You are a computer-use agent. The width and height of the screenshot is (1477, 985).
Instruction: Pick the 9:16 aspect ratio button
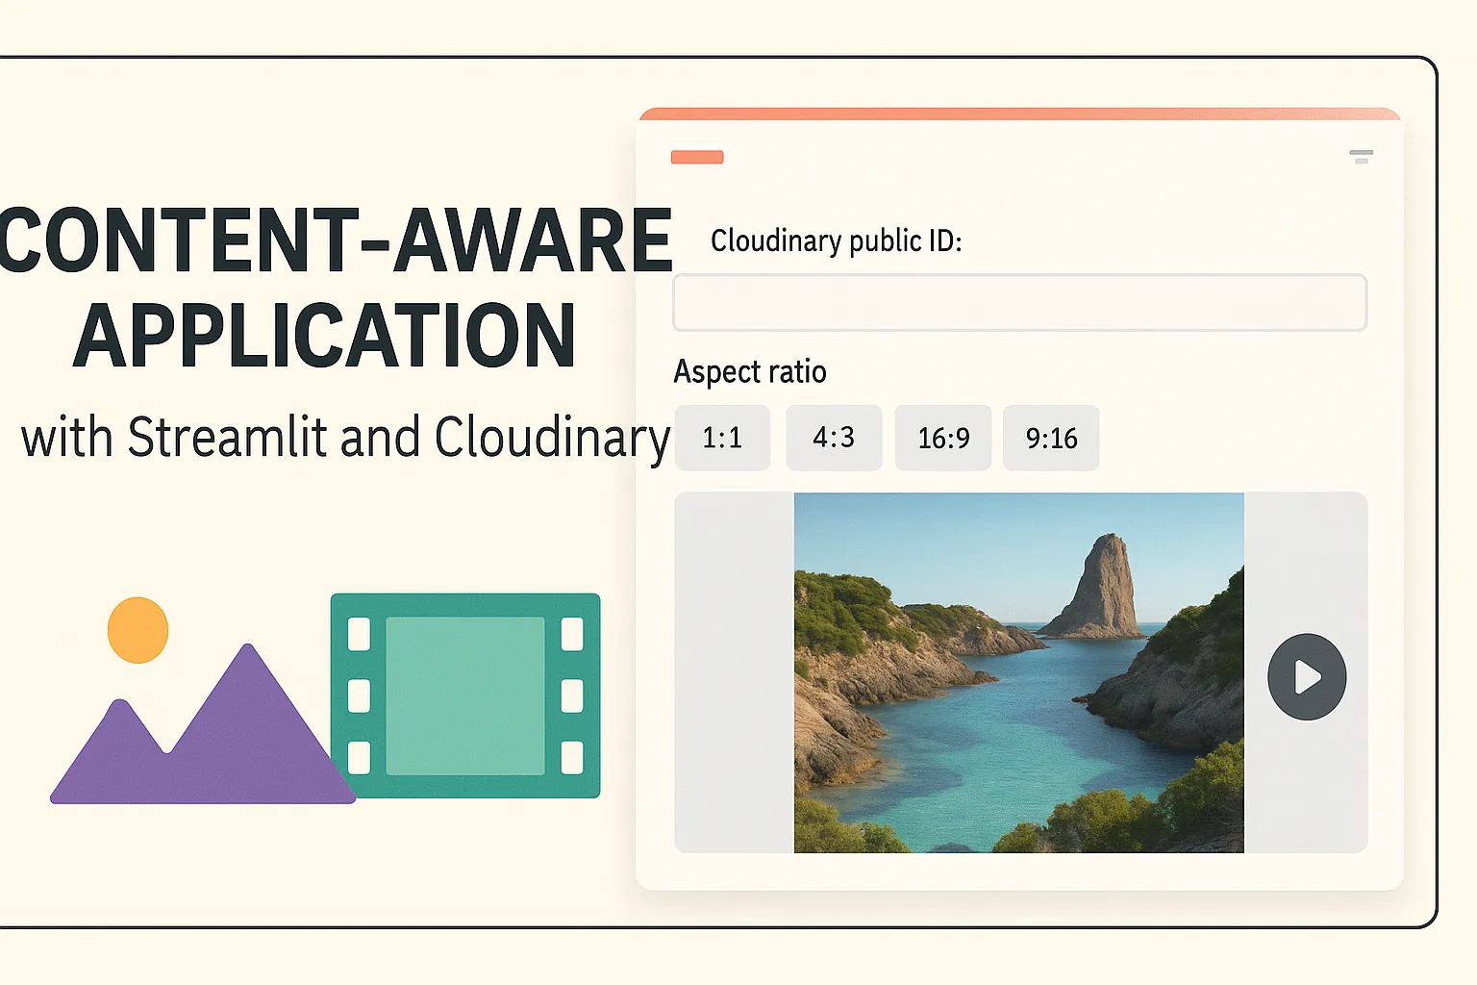point(1051,438)
